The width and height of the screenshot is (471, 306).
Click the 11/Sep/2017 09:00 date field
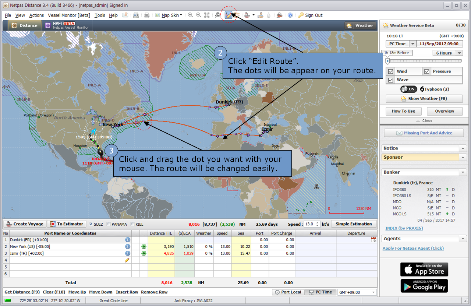point(440,43)
